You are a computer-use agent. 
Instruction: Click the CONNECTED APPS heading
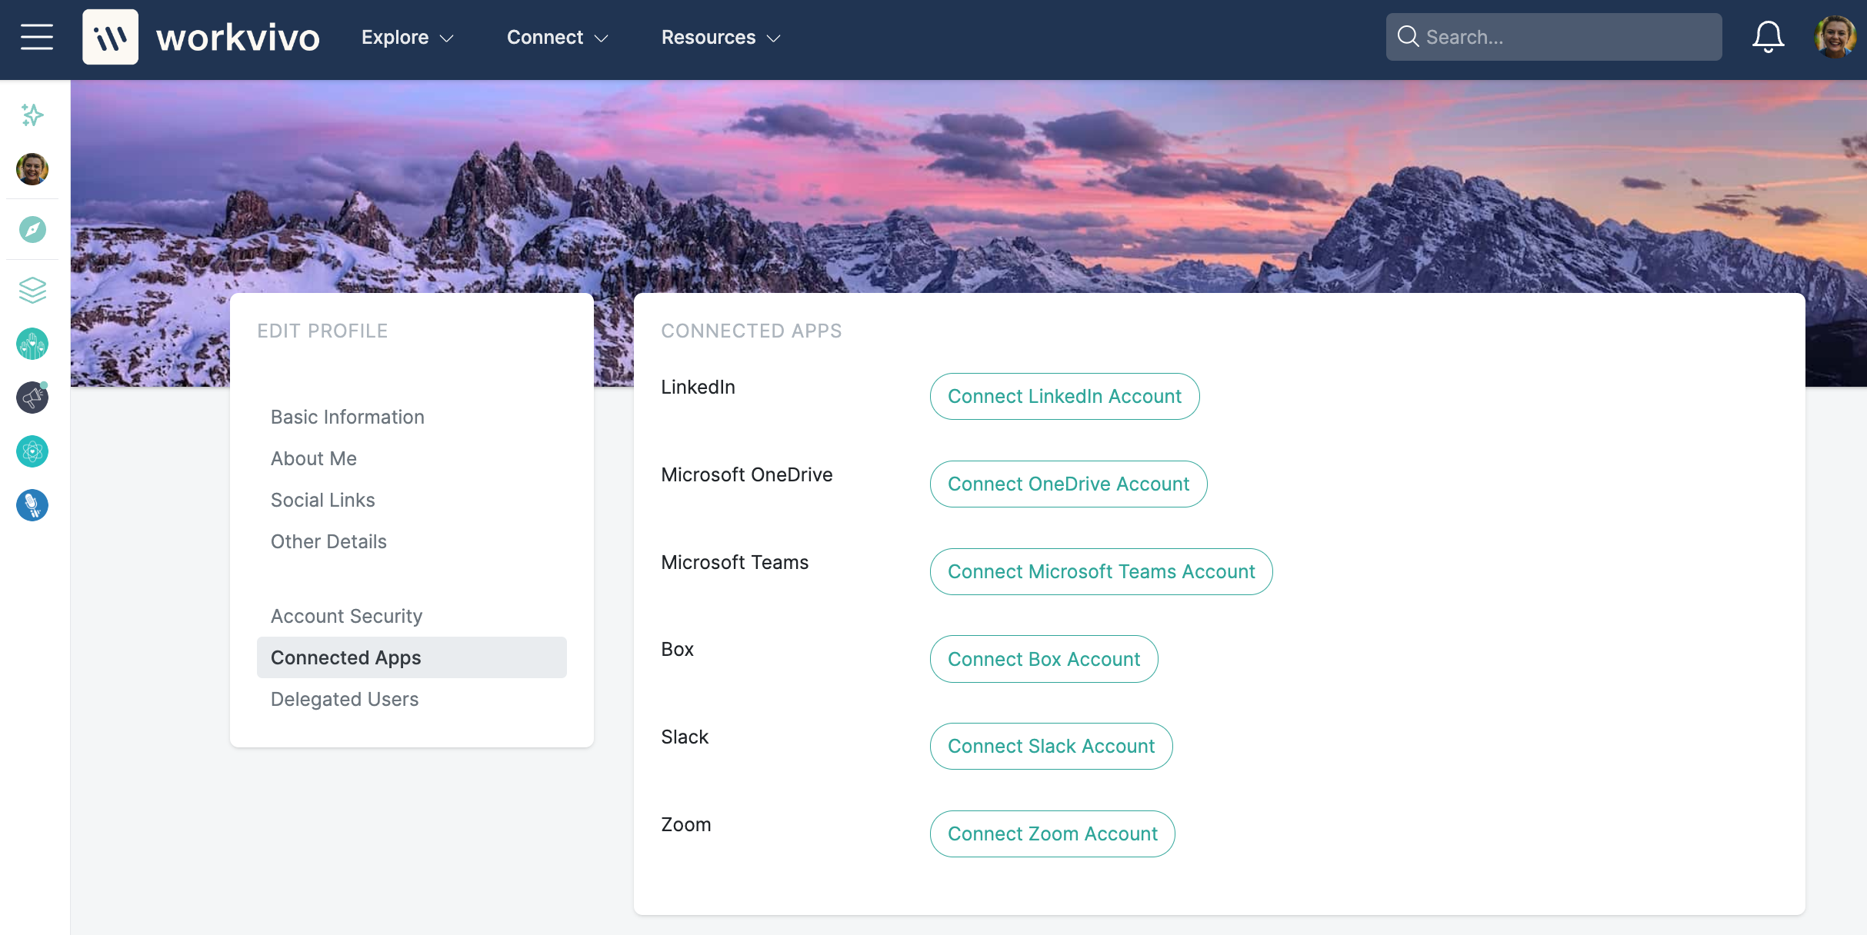point(752,331)
